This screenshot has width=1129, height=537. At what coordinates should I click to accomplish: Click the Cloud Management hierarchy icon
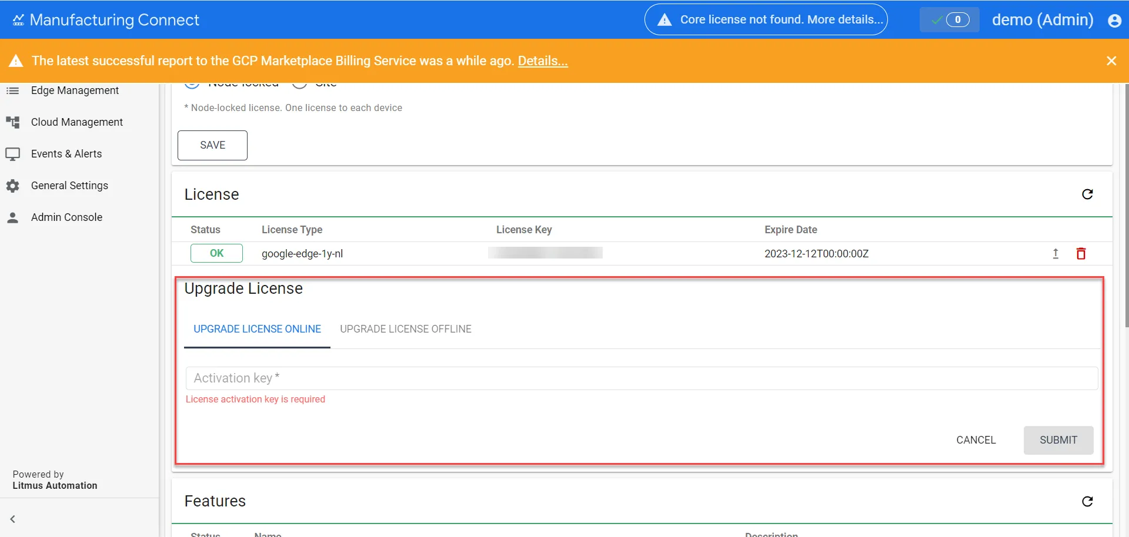point(13,122)
